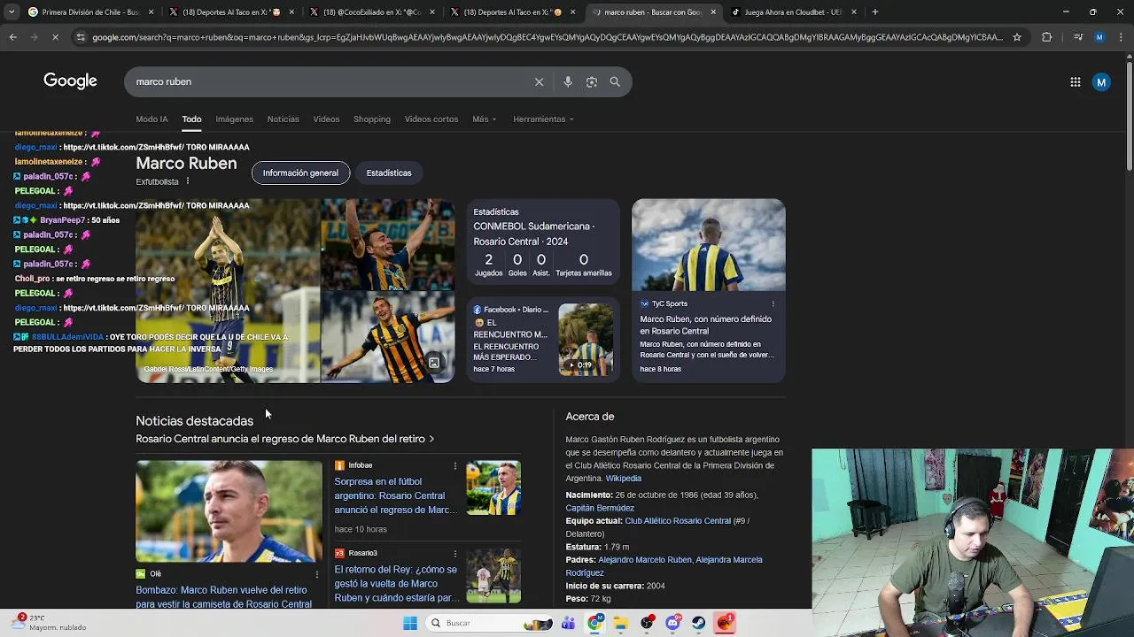Open the Facebook Diario video thumbnail
1134x637 pixels.
pyautogui.click(x=586, y=340)
